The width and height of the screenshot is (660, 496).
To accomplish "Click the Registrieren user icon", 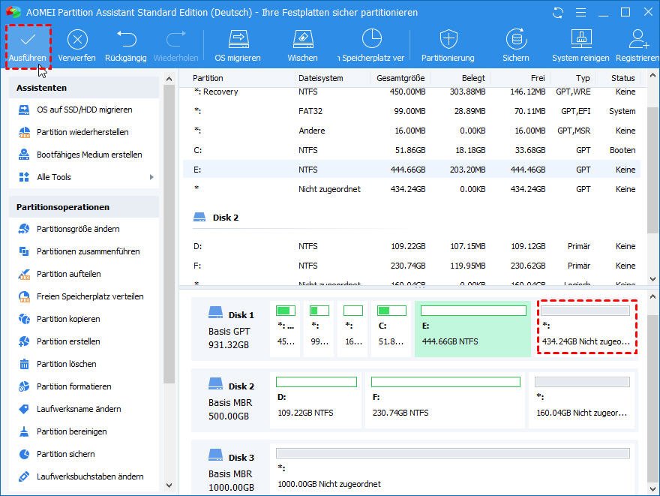I will pyautogui.click(x=639, y=41).
